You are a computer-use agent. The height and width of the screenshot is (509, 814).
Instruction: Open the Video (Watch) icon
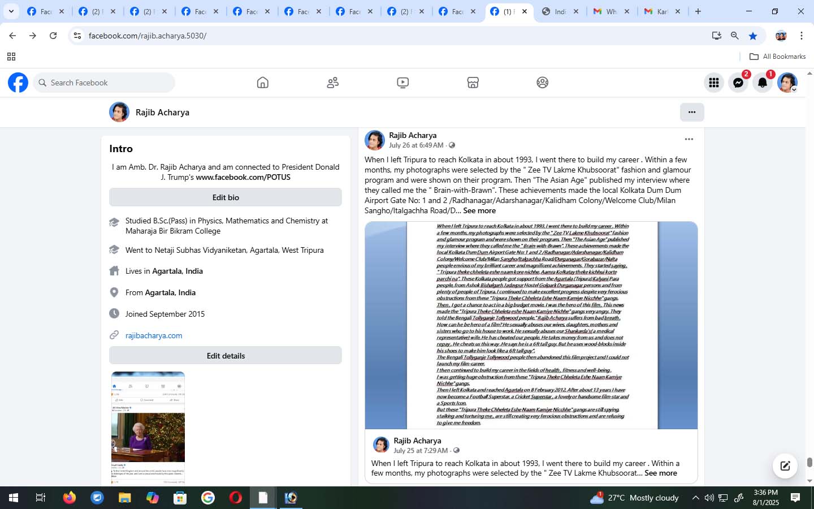[402, 83]
